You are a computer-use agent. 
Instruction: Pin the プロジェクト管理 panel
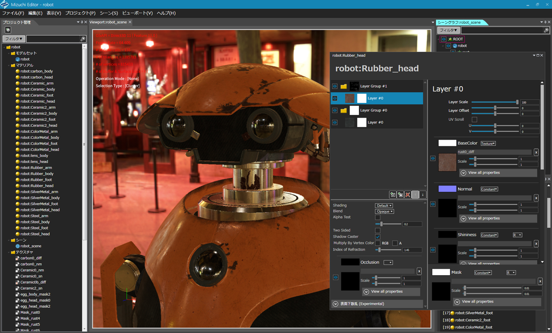[x=82, y=22]
